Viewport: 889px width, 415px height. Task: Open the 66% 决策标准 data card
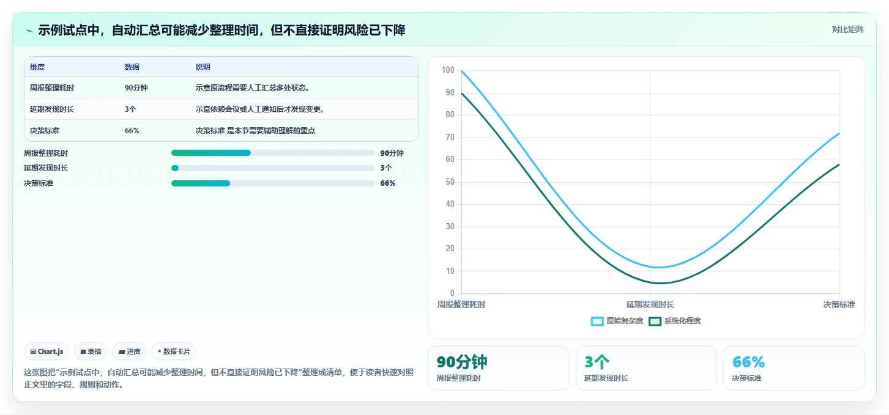coord(794,368)
